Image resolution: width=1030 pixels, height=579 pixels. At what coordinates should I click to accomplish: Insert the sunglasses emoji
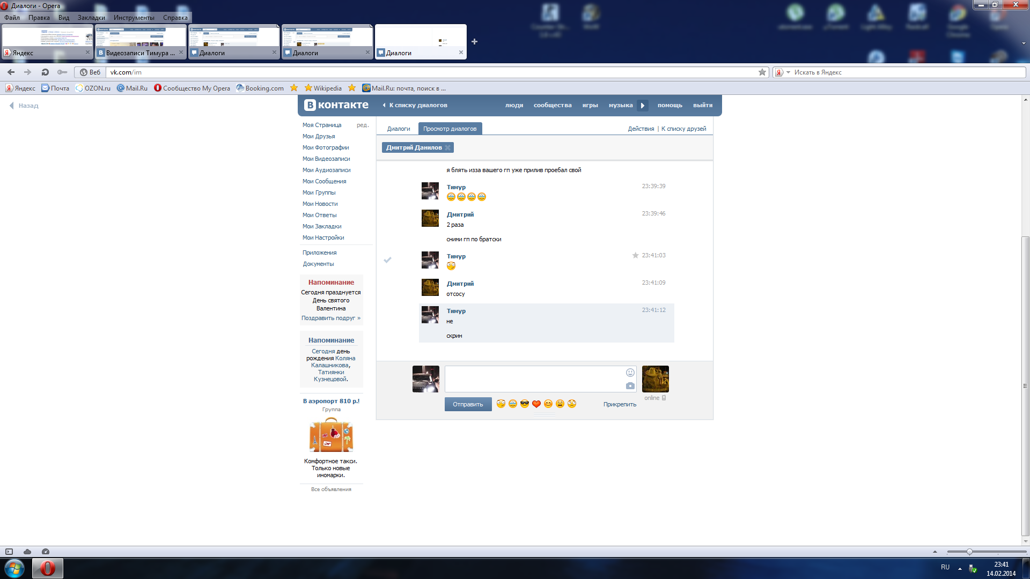524,404
